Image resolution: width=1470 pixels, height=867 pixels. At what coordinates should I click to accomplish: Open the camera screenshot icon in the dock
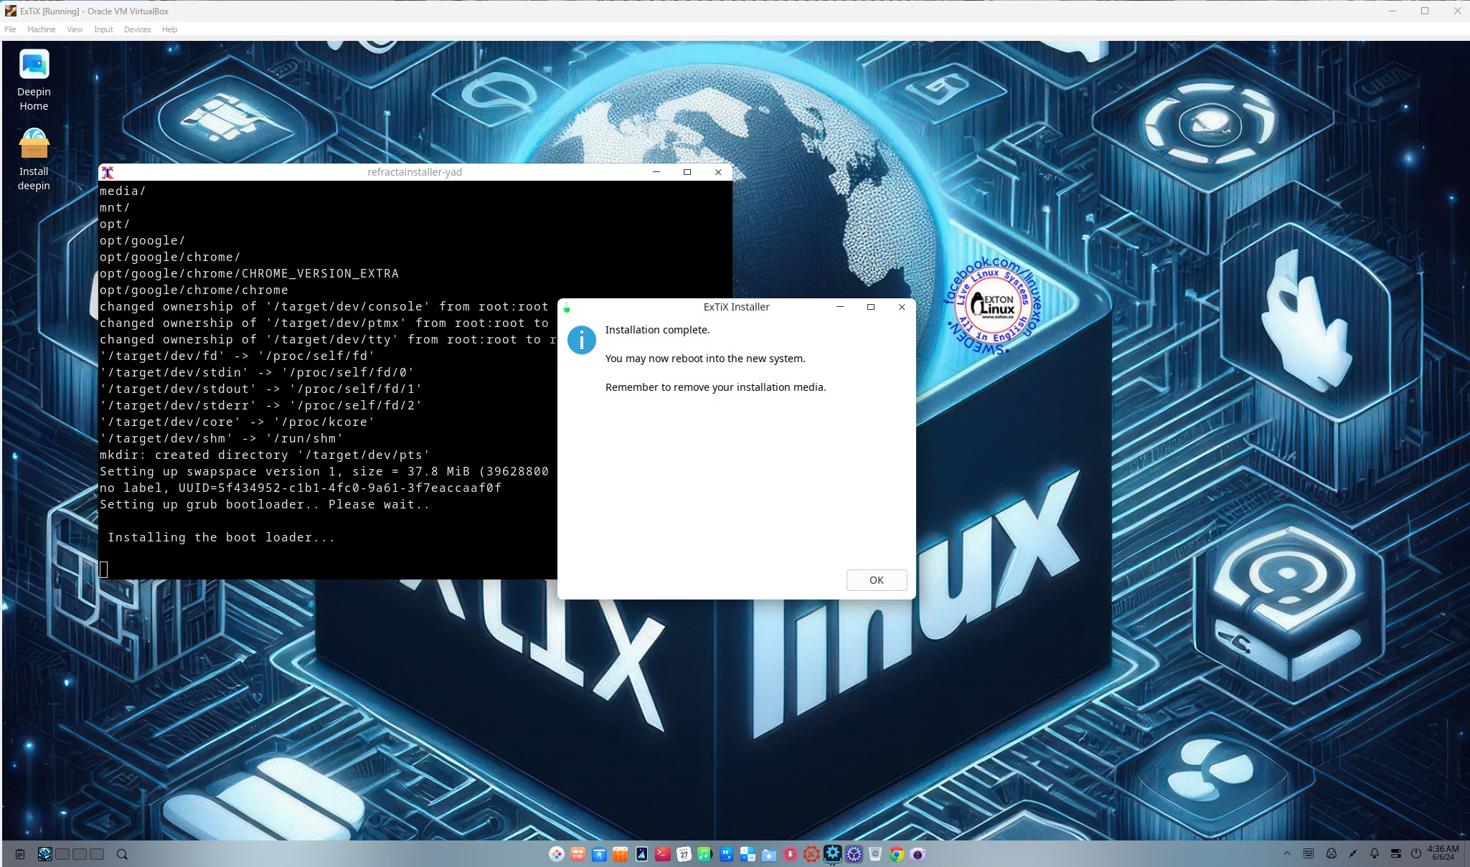point(918,854)
